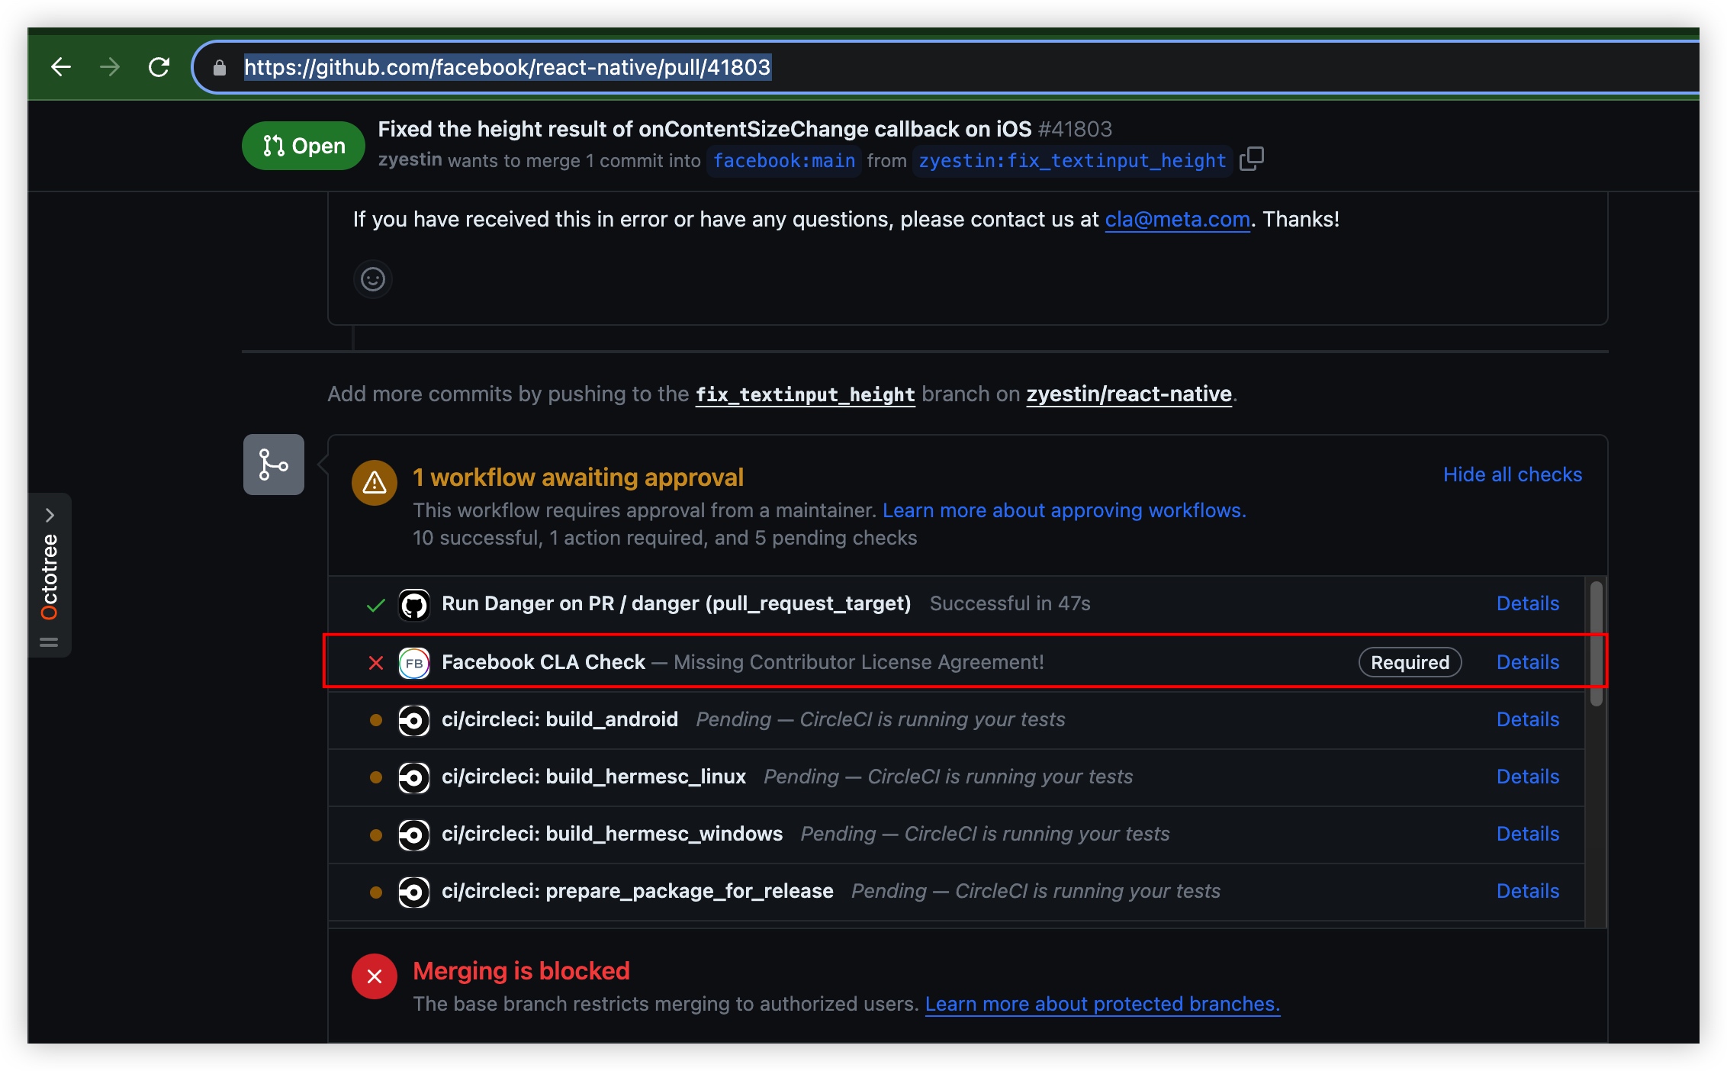
Task: Click the Octotree hamburger handle
Action: coord(49,642)
